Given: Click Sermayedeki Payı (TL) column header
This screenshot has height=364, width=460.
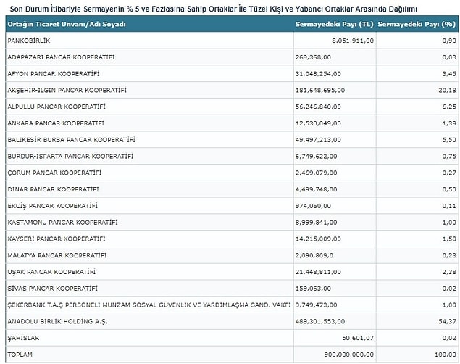Looking at the screenshot, I should click(334, 24).
